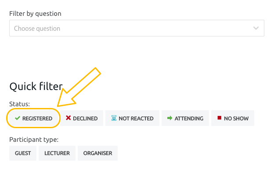The image size is (274, 187).
Task: Filter by Attending status
Action: coord(184,119)
